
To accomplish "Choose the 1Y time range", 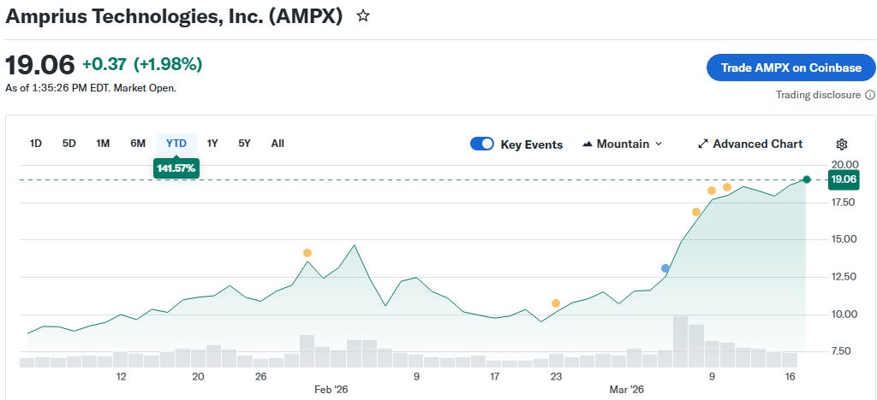I will pos(212,144).
